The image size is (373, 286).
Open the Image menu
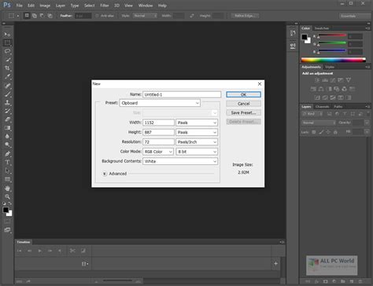click(45, 5)
